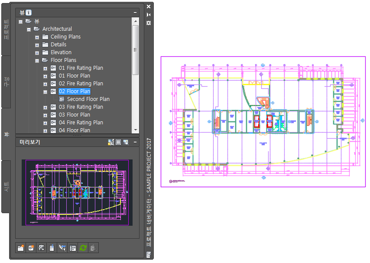The width and height of the screenshot is (370, 263).
Task: Minimize the 뷰 panel section
Action: [135, 13]
